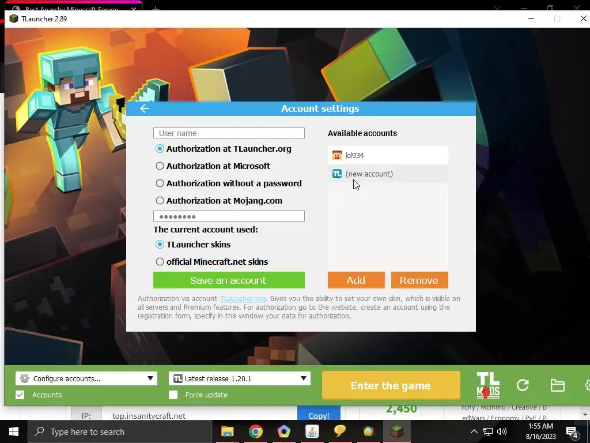Select Authorization at Mojang.com radio
Screen dimensions: 590x443
(160, 201)
